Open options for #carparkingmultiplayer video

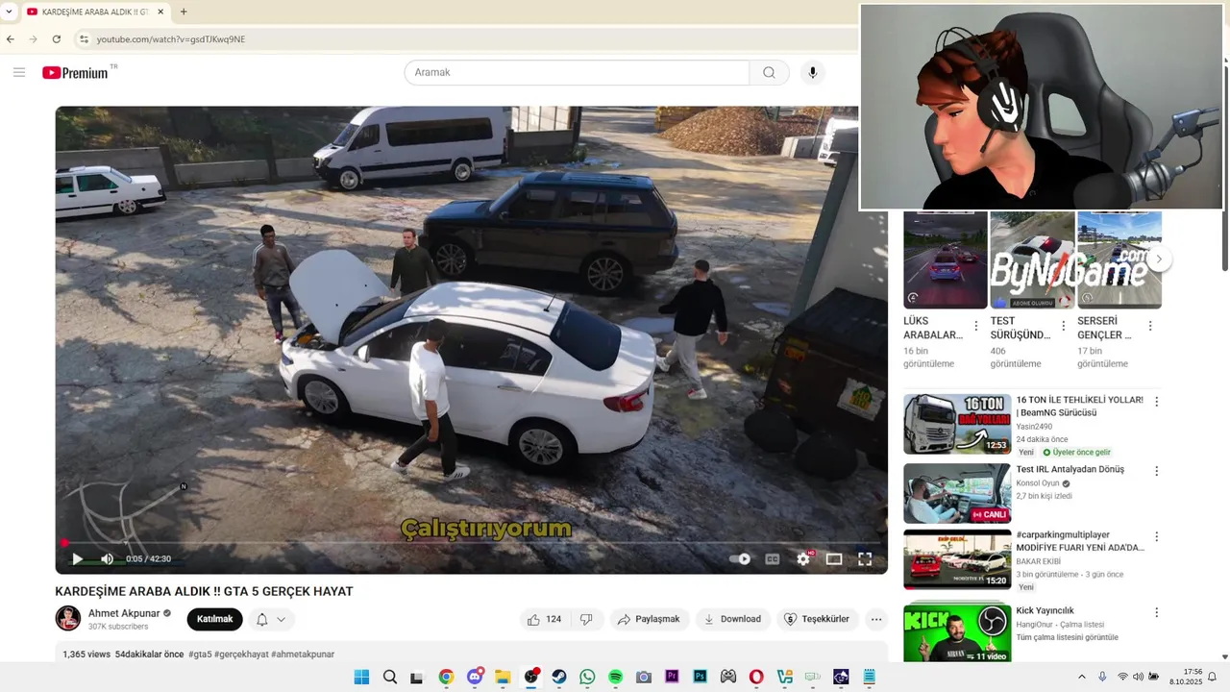tap(1157, 536)
